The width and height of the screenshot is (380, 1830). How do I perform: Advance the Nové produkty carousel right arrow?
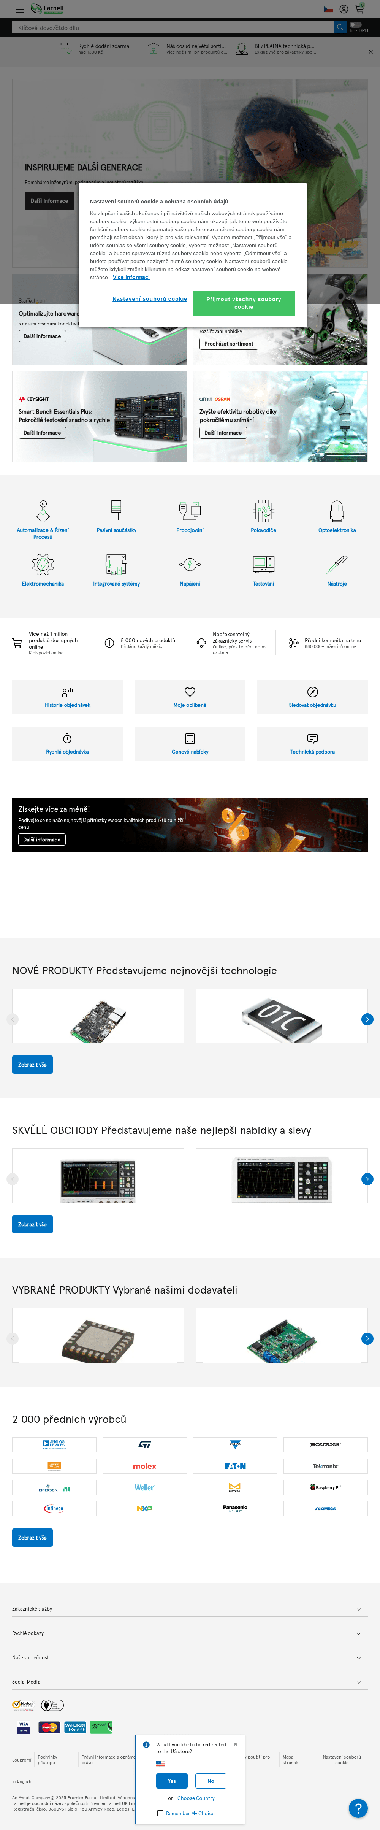pos(367,1019)
